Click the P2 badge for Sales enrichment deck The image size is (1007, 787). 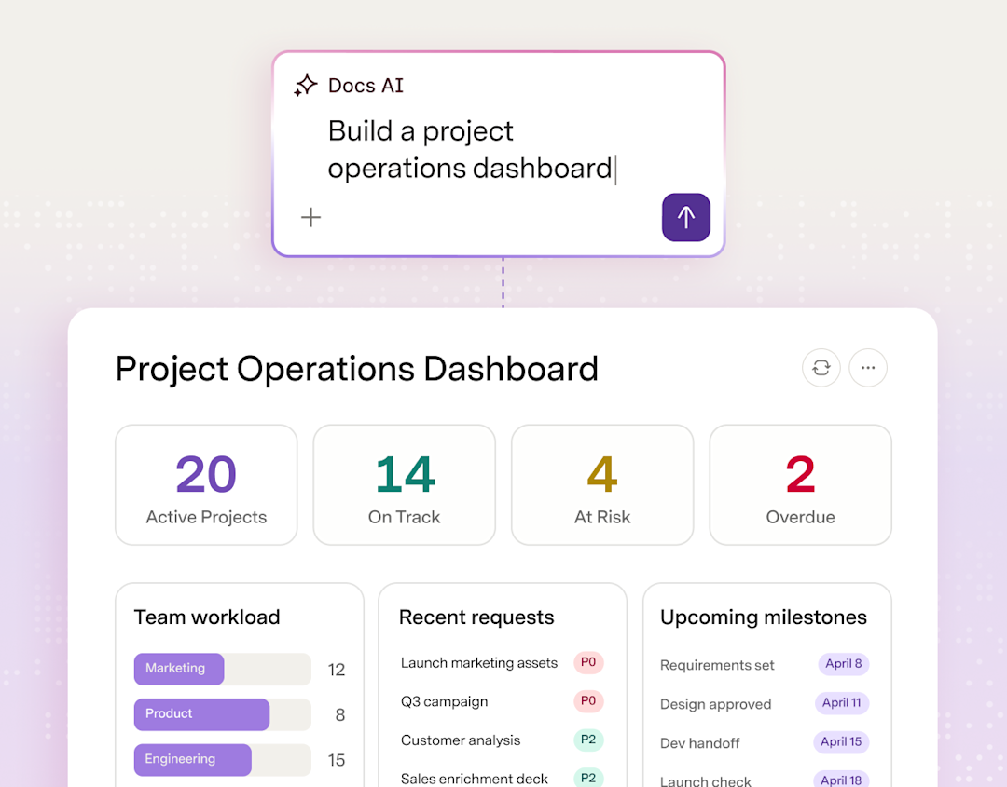pos(588,778)
